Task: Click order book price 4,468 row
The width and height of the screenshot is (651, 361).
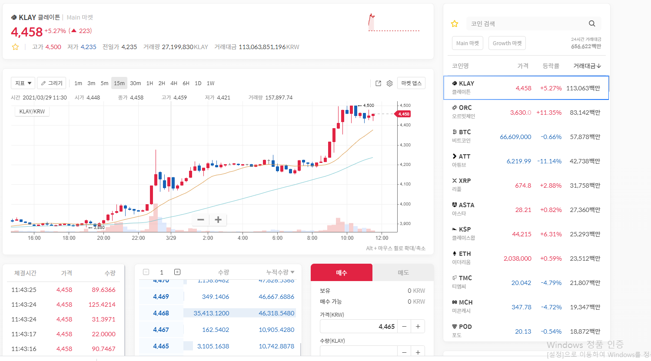Action: point(217,313)
